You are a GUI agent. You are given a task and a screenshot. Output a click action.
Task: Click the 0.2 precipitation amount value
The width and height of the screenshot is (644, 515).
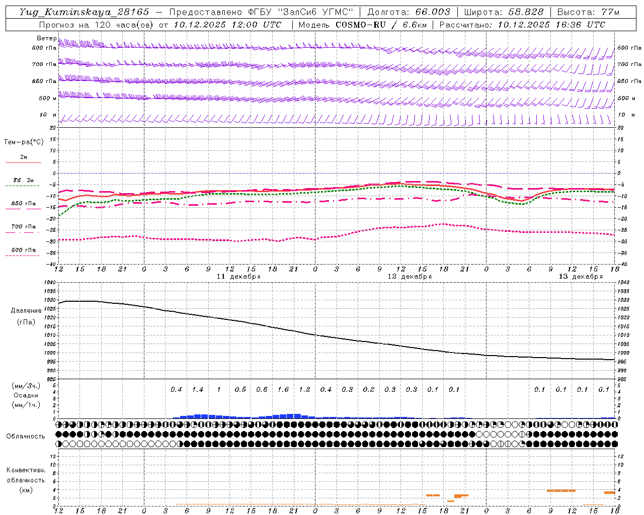pyautogui.click(x=369, y=389)
